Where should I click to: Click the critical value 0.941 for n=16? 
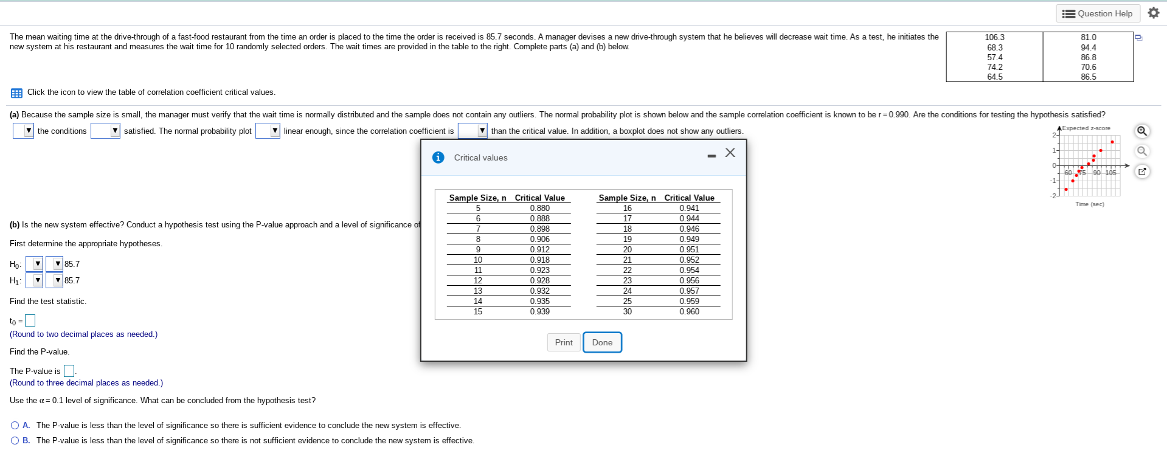click(x=689, y=208)
